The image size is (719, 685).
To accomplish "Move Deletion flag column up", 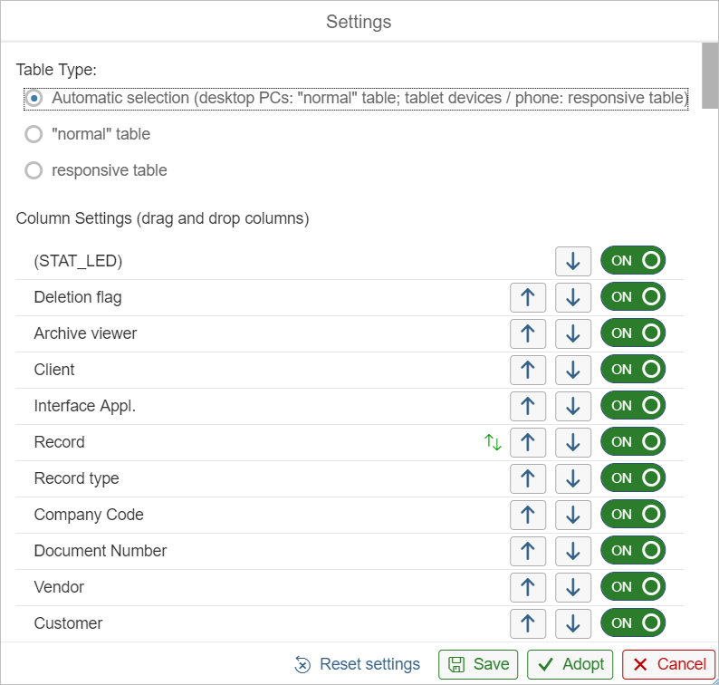I will tap(528, 297).
